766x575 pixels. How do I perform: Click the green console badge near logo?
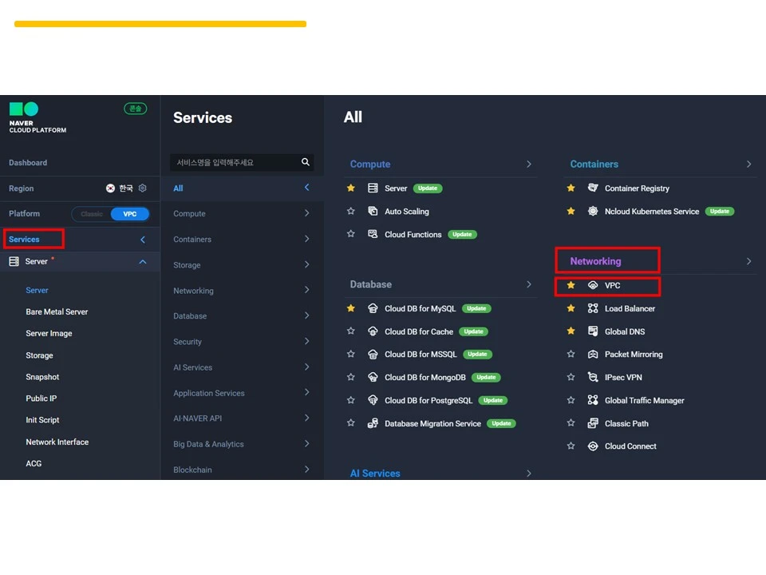(136, 109)
